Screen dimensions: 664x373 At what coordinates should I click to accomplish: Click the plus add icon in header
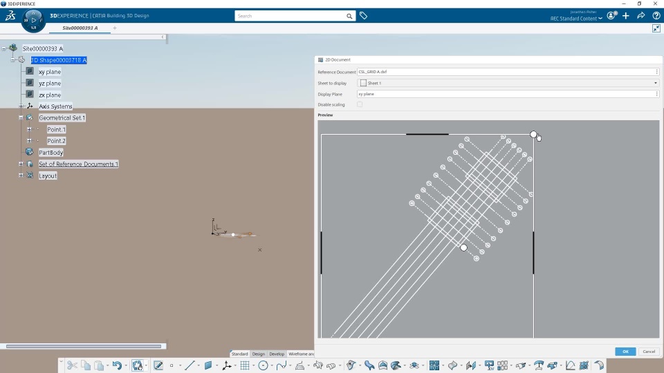626,16
